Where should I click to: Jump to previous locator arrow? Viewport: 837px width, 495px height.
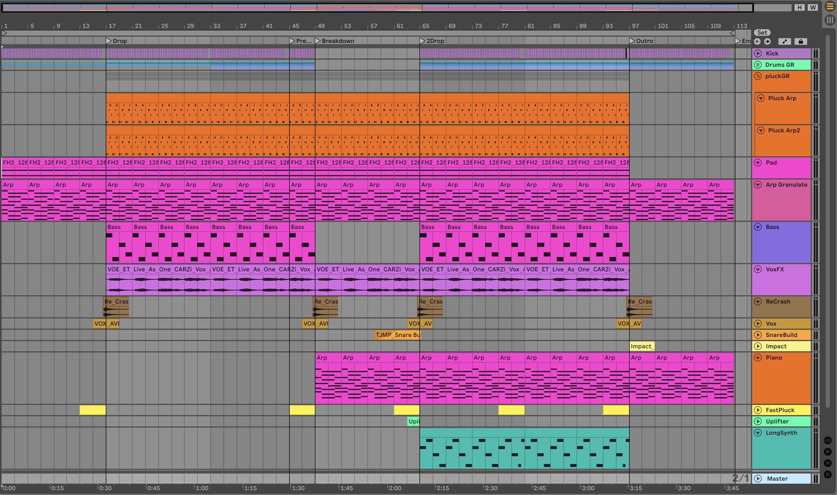(758, 41)
